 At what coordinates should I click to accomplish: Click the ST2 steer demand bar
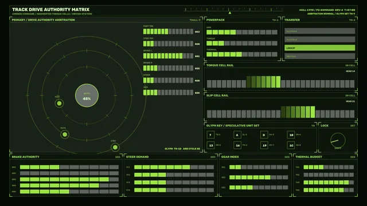174,175
